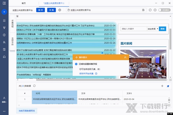This screenshot has width=173, height=115.
Task: Click the move handle icon on 操作提示
Action: click(x=76, y=57)
